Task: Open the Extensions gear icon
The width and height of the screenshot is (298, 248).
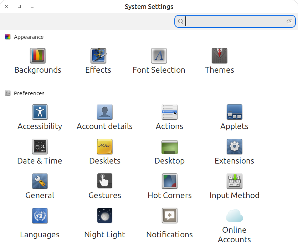Action: point(235,147)
